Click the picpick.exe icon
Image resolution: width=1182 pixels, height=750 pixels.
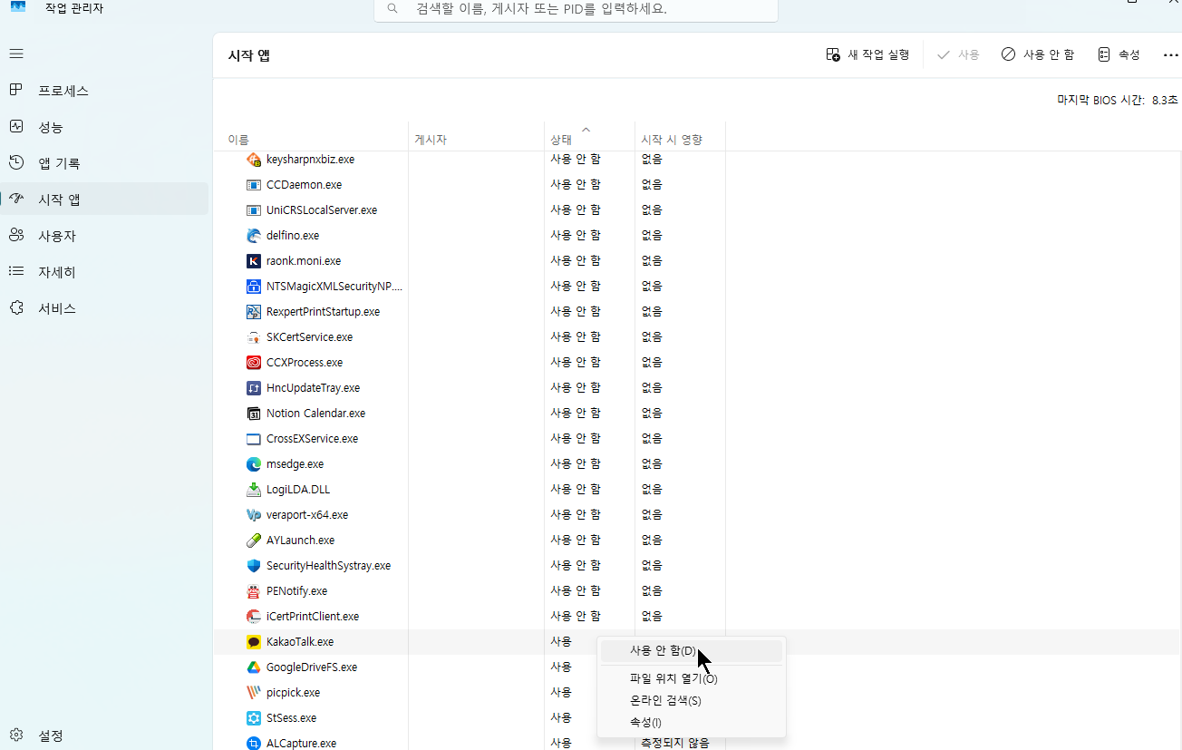coord(254,693)
